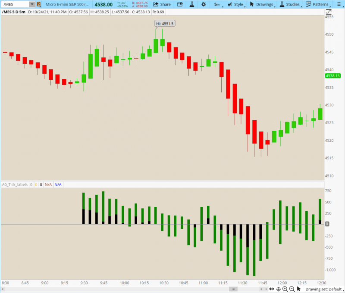Click the horizontal scrollbar thumb

233,289
